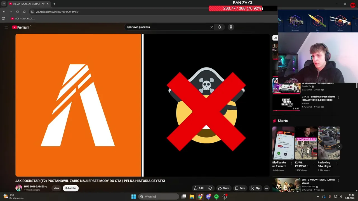
Task: Start voice search with the microphone
Action: 231,27
